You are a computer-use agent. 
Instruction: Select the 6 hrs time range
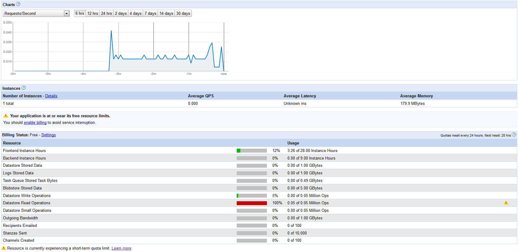[80, 13]
